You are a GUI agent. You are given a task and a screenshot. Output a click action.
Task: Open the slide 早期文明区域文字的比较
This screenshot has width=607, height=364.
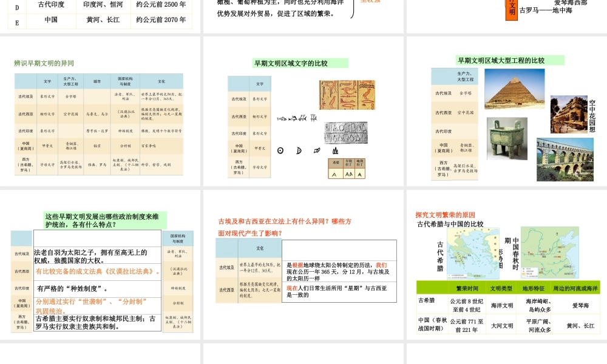click(303, 111)
